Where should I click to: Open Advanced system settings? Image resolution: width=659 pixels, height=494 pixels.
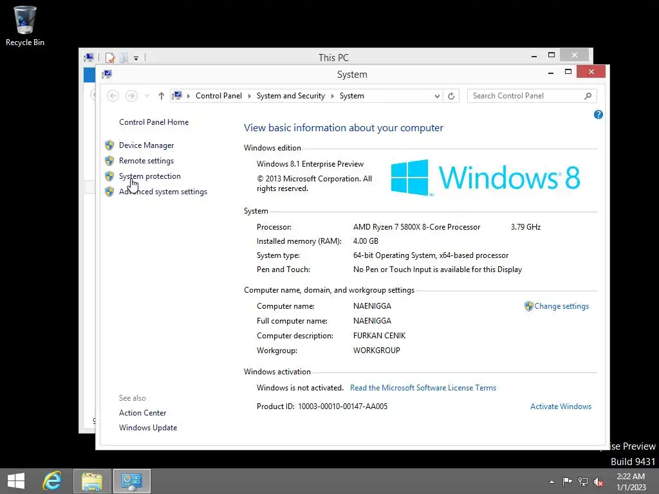[x=163, y=192]
